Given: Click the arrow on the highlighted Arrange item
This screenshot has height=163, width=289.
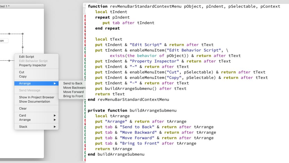Looking at the screenshot, I should [55, 83].
